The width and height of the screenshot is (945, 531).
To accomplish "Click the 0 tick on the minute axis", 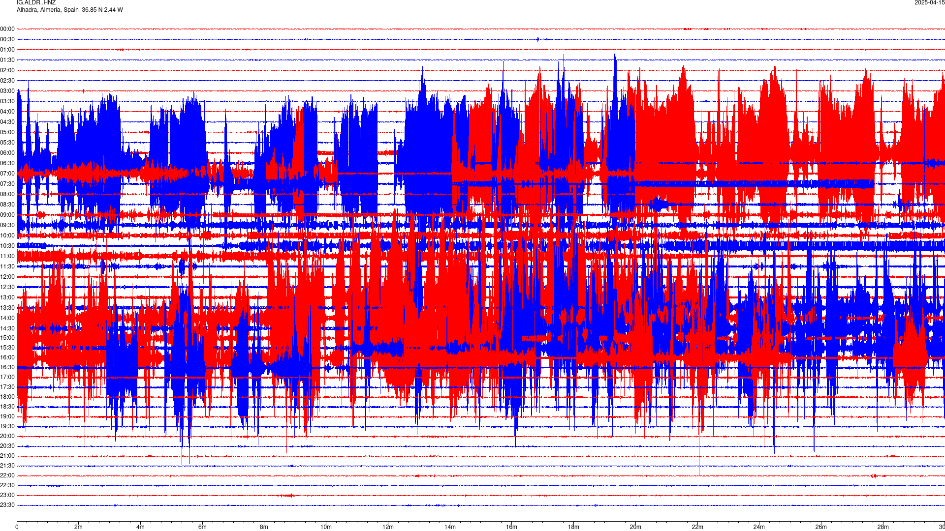I will click(17, 527).
